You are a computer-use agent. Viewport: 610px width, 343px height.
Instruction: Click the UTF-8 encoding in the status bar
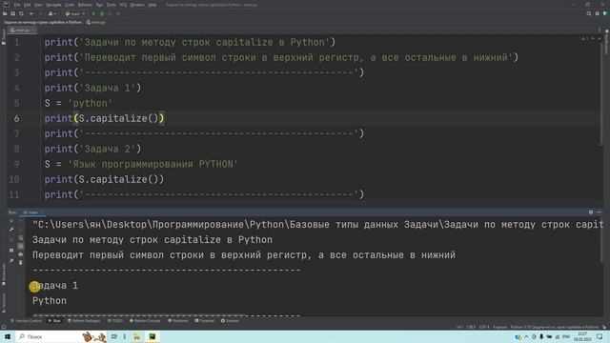pyautogui.click(x=484, y=327)
